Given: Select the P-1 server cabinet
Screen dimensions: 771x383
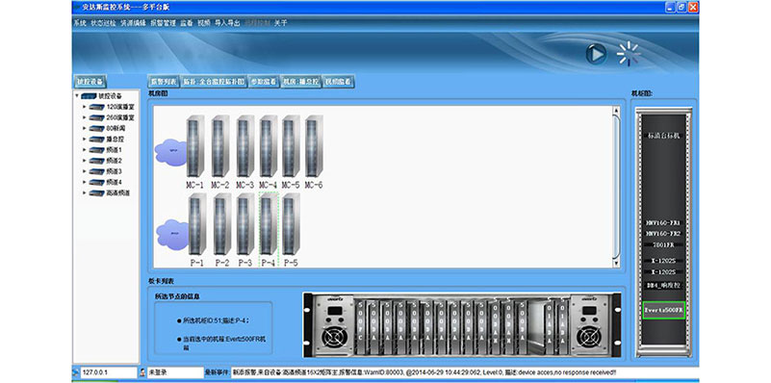Looking at the screenshot, I should click(197, 224).
